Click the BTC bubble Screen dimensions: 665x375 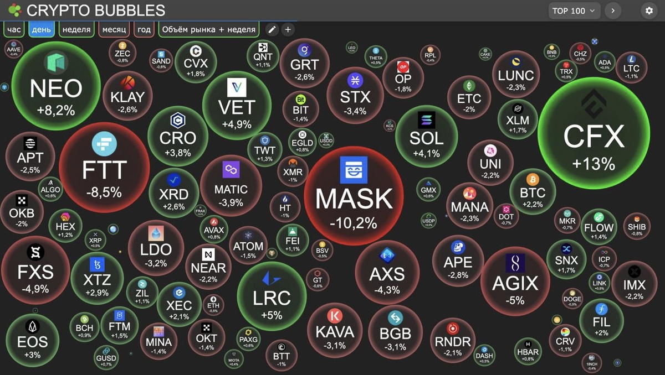coord(533,191)
